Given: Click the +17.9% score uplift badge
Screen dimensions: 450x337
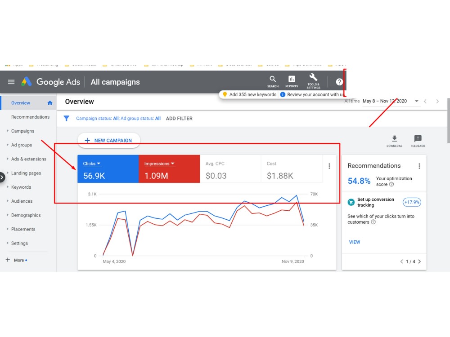Looking at the screenshot, I should (x=412, y=202).
